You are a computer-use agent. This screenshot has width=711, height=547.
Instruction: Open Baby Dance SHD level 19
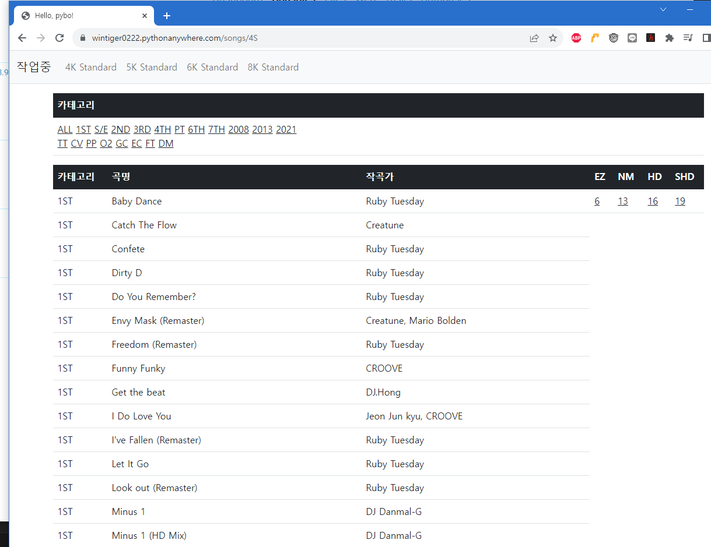pyautogui.click(x=680, y=201)
